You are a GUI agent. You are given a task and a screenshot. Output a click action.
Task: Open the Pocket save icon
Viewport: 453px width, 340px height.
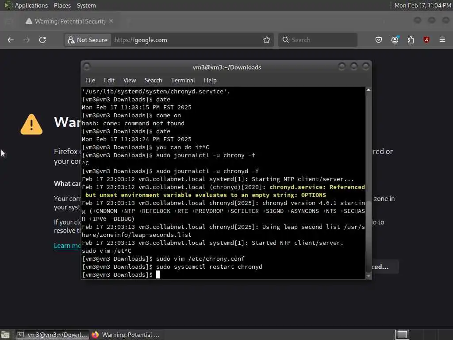point(379,40)
